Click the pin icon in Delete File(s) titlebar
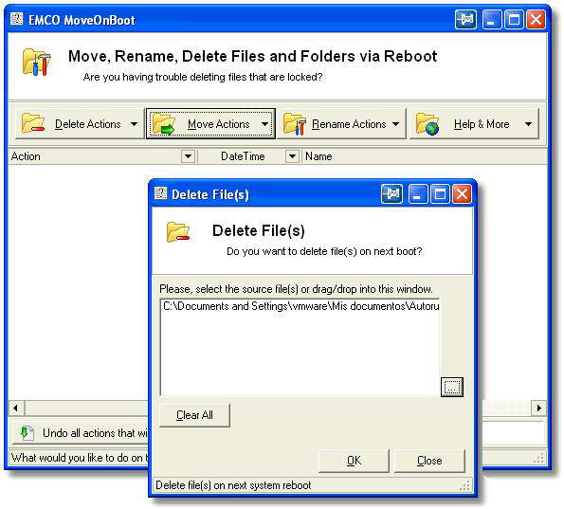Viewport: 564px width, 509px height. (x=391, y=194)
